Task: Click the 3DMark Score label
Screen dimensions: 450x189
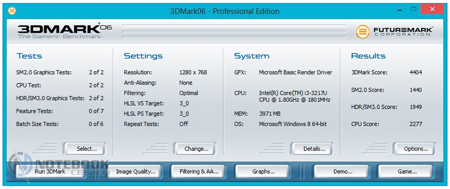Action: 369,73
